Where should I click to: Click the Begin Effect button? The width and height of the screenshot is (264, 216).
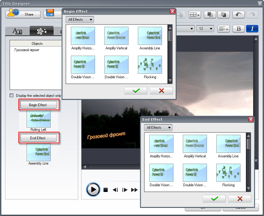(39, 105)
